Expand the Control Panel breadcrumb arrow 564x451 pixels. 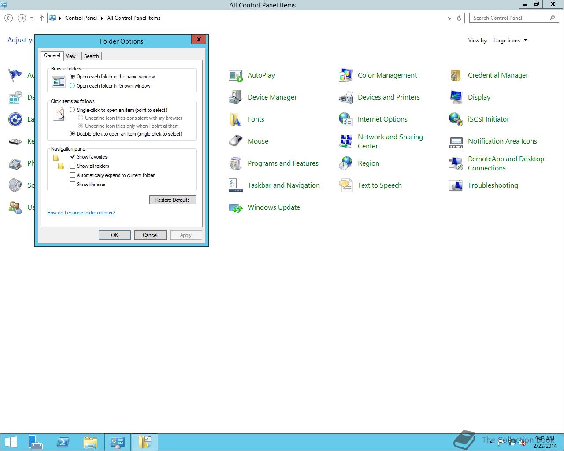(102, 18)
